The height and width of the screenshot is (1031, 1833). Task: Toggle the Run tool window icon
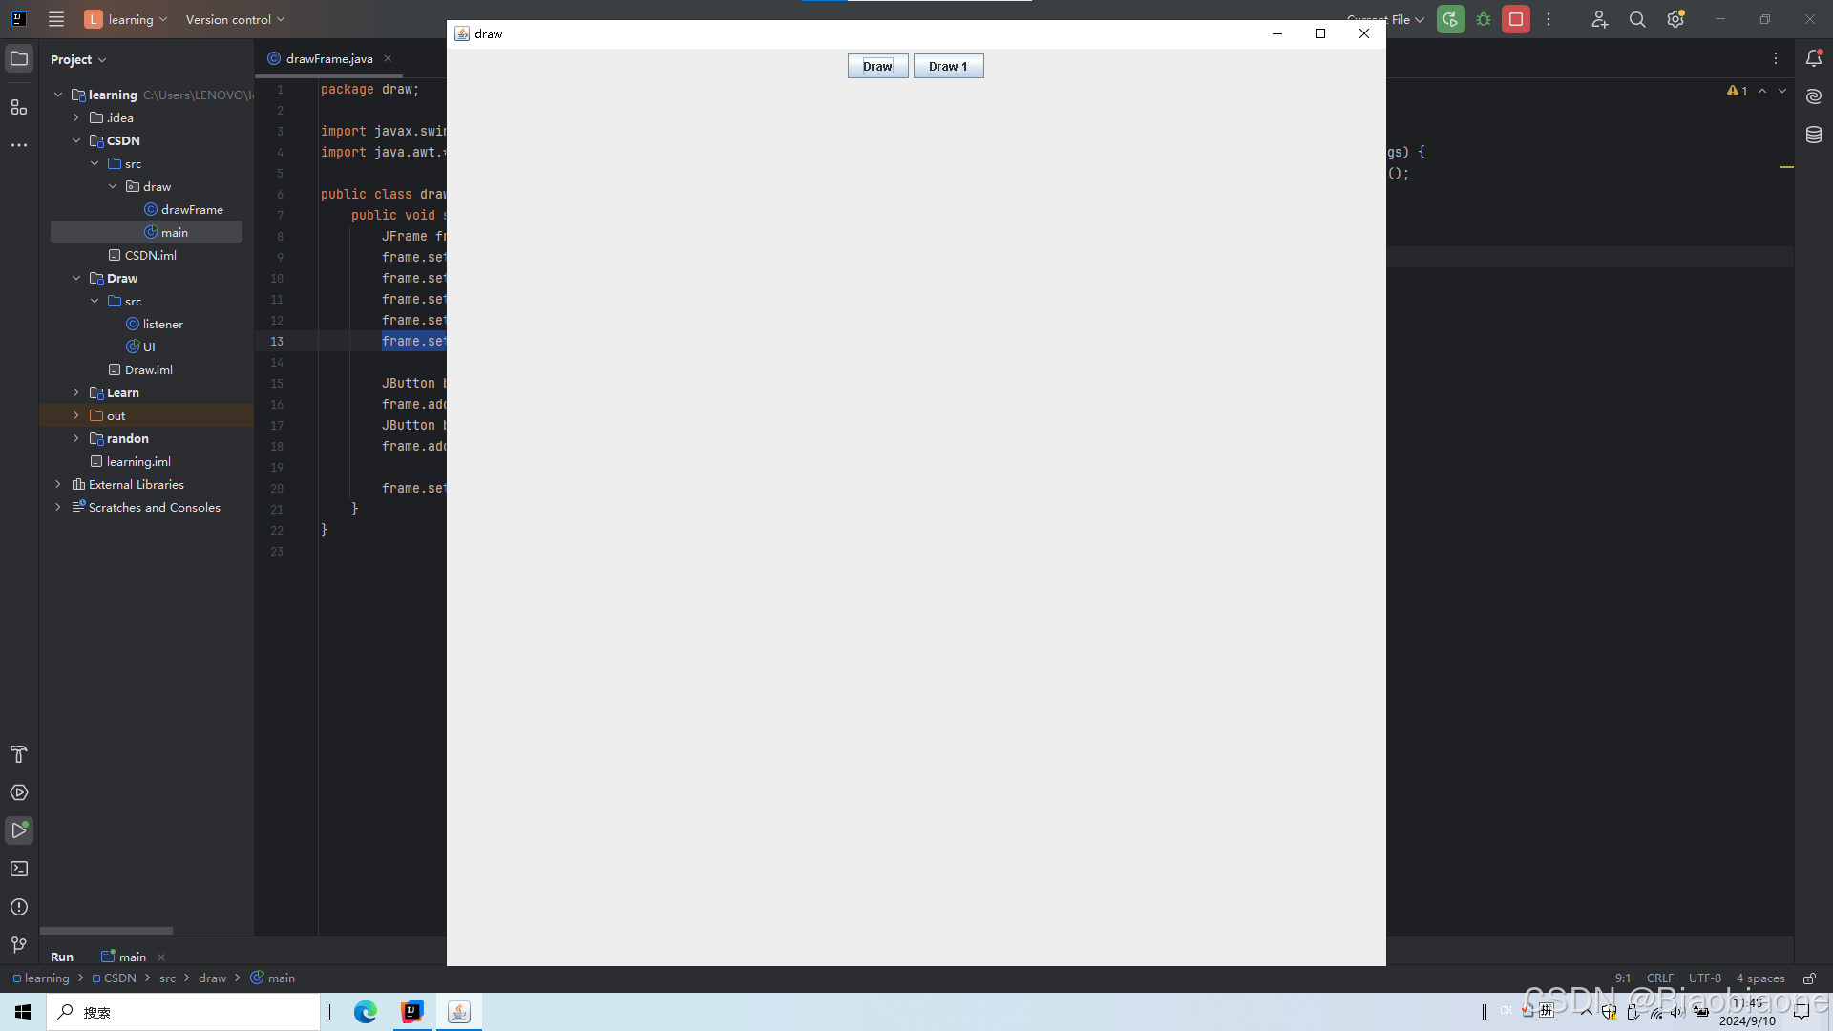(19, 831)
